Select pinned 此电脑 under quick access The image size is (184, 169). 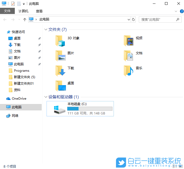pos(19,64)
